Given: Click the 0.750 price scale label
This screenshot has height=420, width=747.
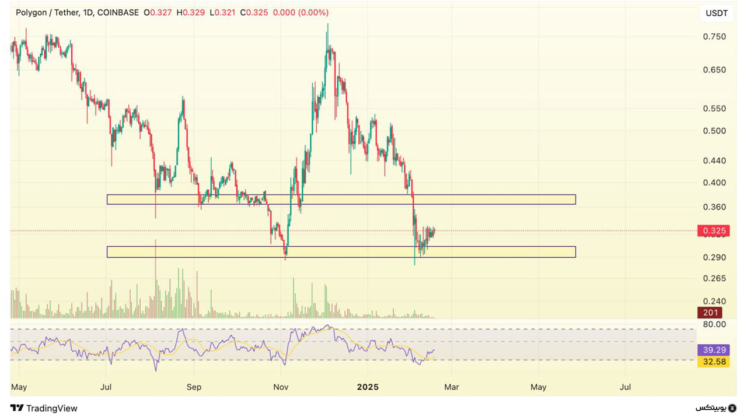Looking at the screenshot, I should [714, 37].
